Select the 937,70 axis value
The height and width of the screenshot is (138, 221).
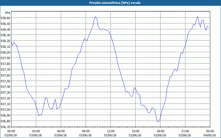[5, 70]
